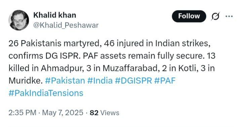This screenshot has width=242, height=127.
Task: View the 82 Views count
Action: coord(105,113)
